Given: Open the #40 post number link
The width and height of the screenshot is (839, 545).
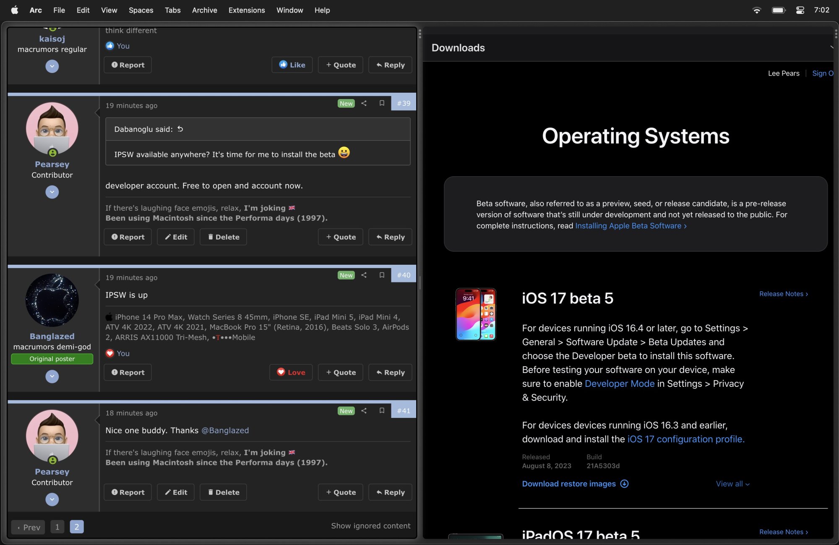Looking at the screenshot, I should point(404,275).
